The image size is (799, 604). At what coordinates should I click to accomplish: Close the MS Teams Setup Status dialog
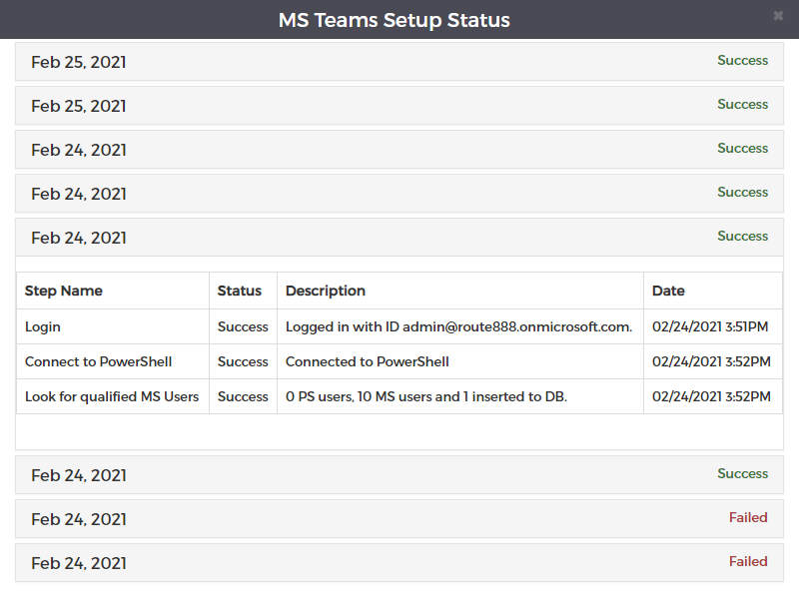tap(778, 16)
